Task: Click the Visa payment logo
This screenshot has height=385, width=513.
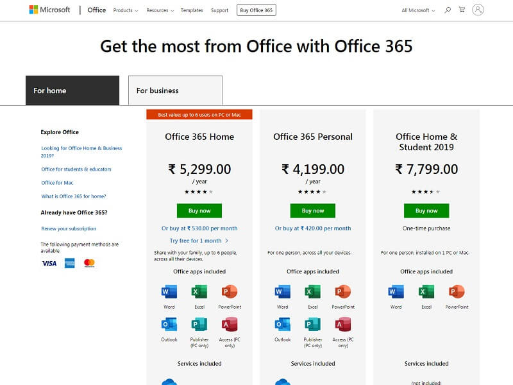Action: pyautogui.click(x=49, y=263)
